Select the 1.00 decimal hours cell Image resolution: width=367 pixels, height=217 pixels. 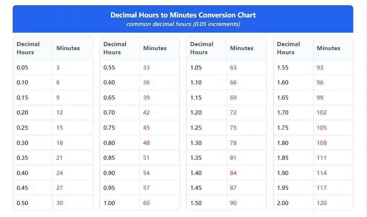(x=109, y=203)
